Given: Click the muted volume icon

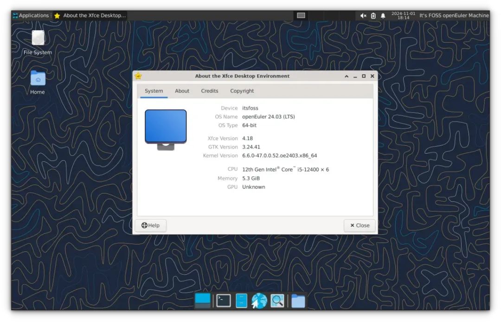Looking at the screenshot, I should pos(363,16).
